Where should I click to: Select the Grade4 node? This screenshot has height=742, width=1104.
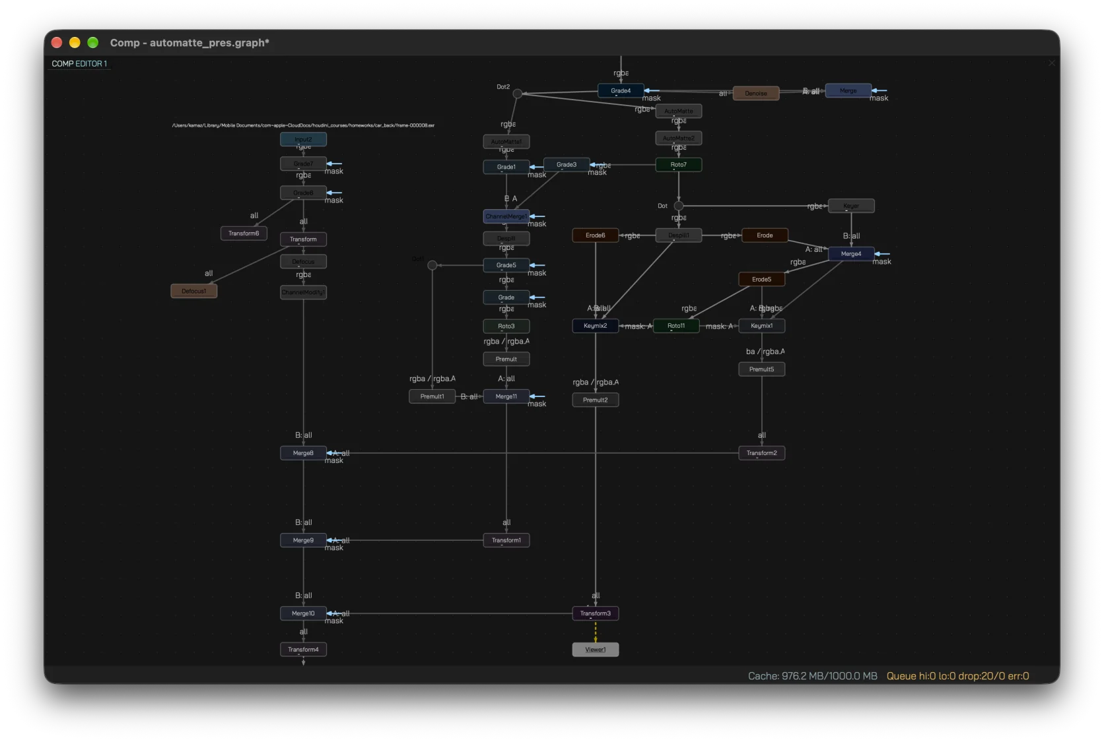pyautogui.click(x=621, y=91)
